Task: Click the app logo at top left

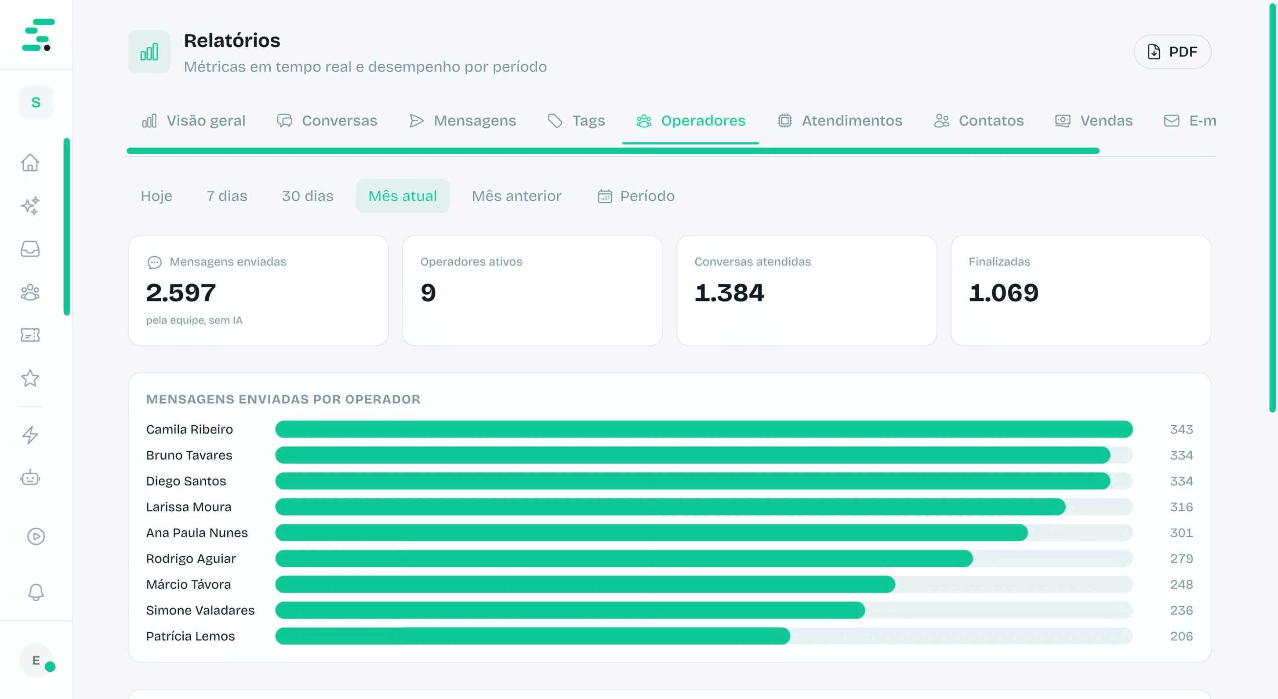Action: (x=38, y=35)
